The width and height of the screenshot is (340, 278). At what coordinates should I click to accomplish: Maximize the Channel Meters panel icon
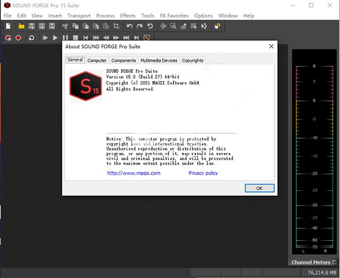[x=334, y=262]
